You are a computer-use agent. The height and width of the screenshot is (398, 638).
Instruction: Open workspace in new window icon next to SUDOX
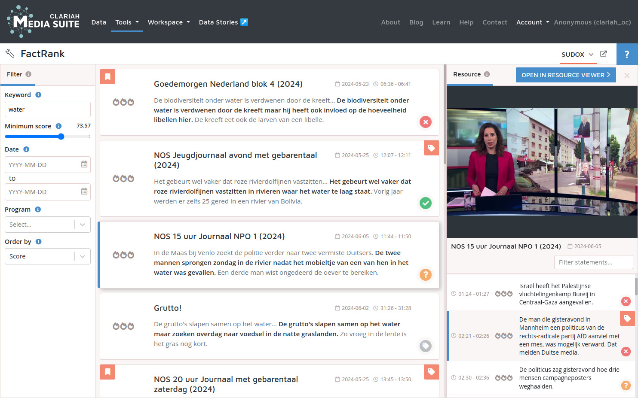tap(603, 54)
